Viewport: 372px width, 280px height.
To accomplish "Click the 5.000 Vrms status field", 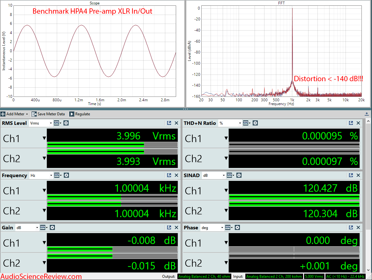I will tap(314, 276).
